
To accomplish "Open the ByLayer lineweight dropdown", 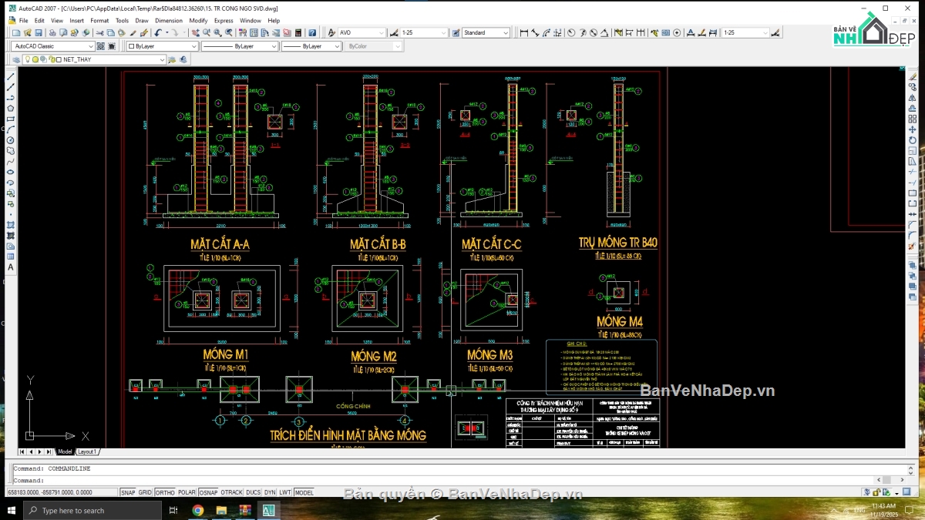I will (311, 46).
